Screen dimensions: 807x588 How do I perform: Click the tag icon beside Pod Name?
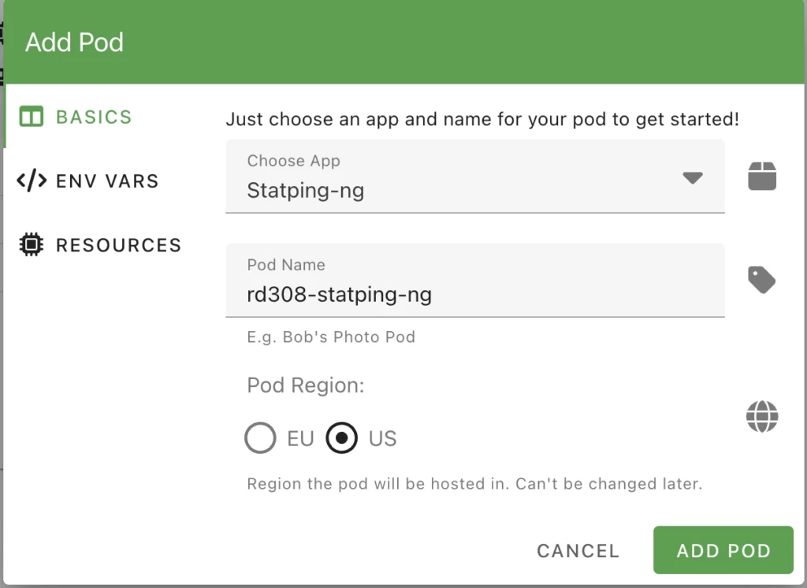click(762, 280)
